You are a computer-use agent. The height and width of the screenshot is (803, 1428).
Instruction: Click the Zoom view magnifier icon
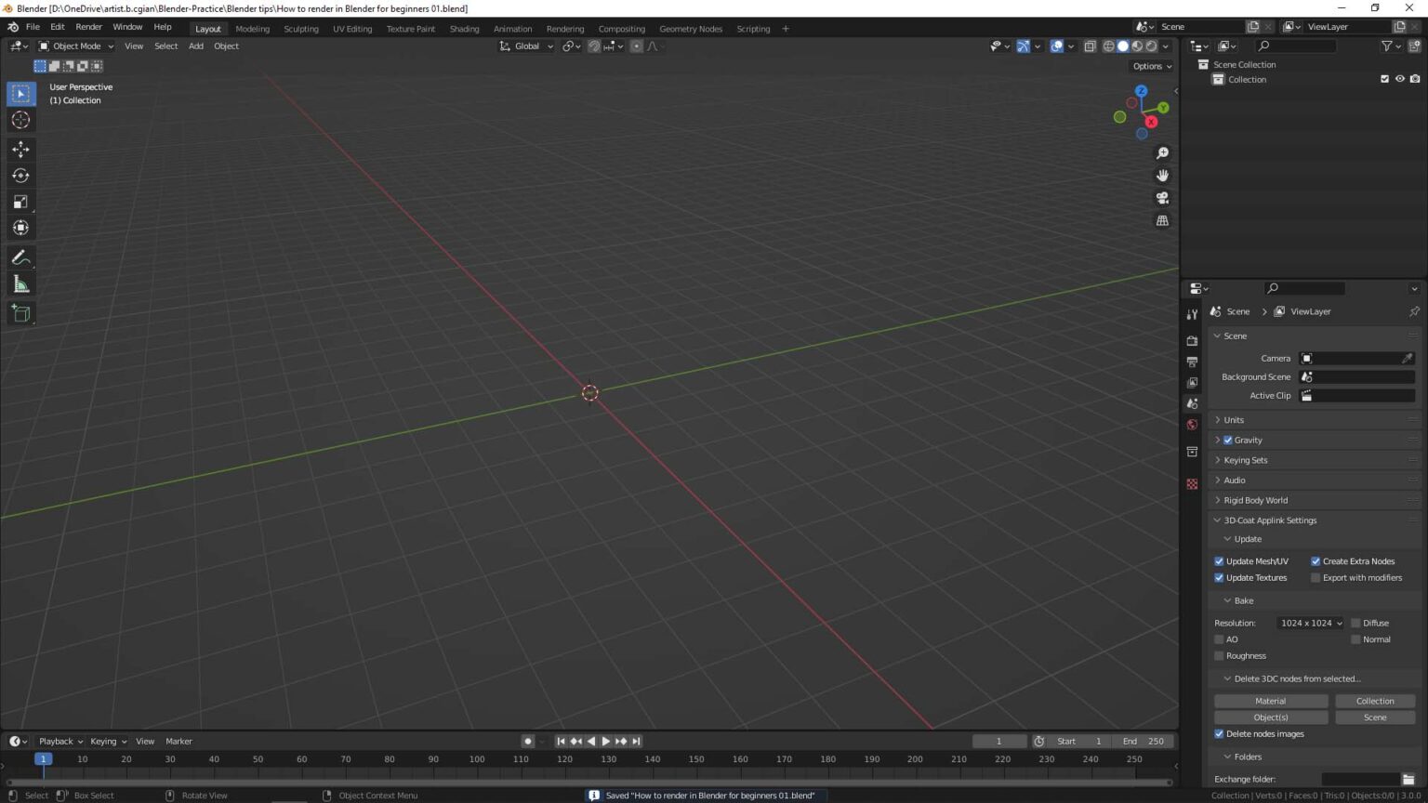coord(1162,153)
